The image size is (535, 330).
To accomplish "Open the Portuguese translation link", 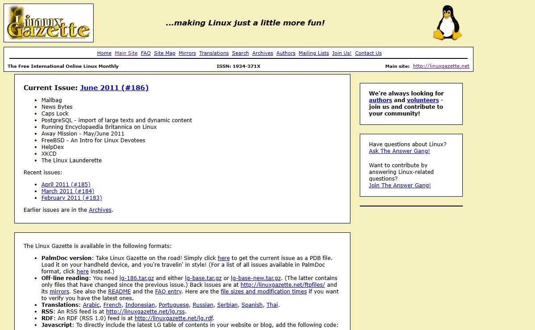I will (174, 305).
